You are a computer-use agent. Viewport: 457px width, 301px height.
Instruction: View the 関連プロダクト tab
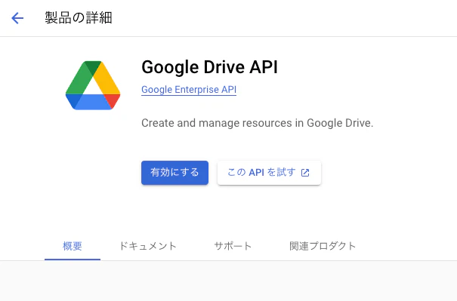click(323, 246)
